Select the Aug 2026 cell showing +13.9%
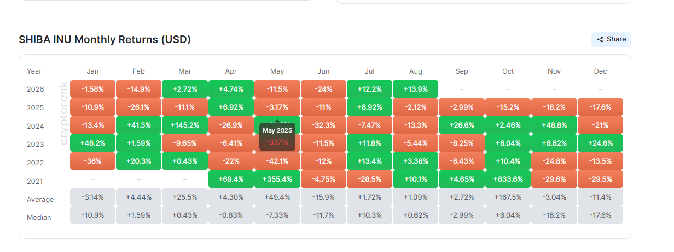The height and width of the screenshot is (252, 674). pyautogui.click(x=416, y=89)
